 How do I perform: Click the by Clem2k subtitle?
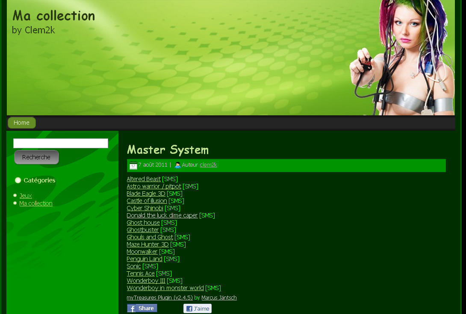[33, 30]
